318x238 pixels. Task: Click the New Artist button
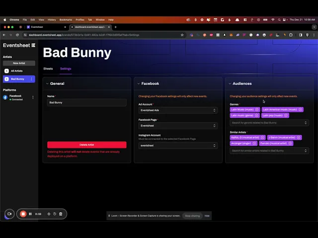pyautogui.click(x=19, y=63)
